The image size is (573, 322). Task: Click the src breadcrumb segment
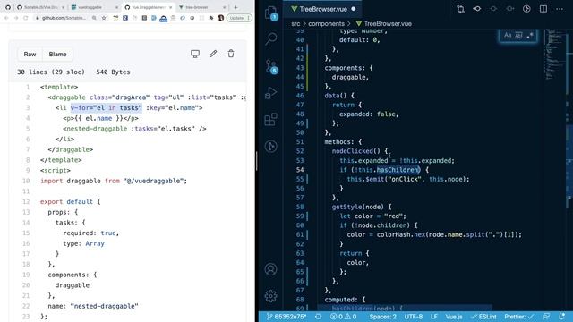[x=295, y=24]
